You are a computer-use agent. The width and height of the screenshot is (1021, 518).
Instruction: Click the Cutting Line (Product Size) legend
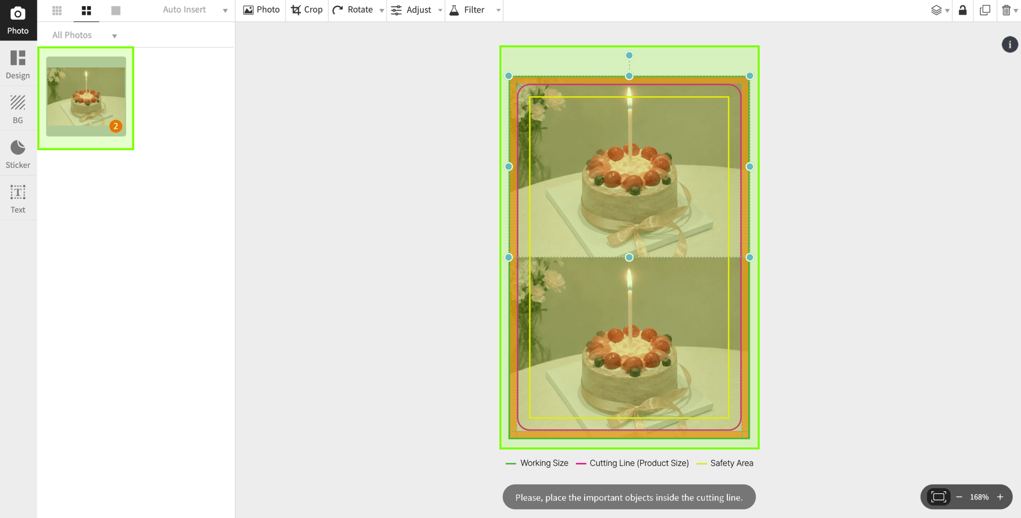639,463
